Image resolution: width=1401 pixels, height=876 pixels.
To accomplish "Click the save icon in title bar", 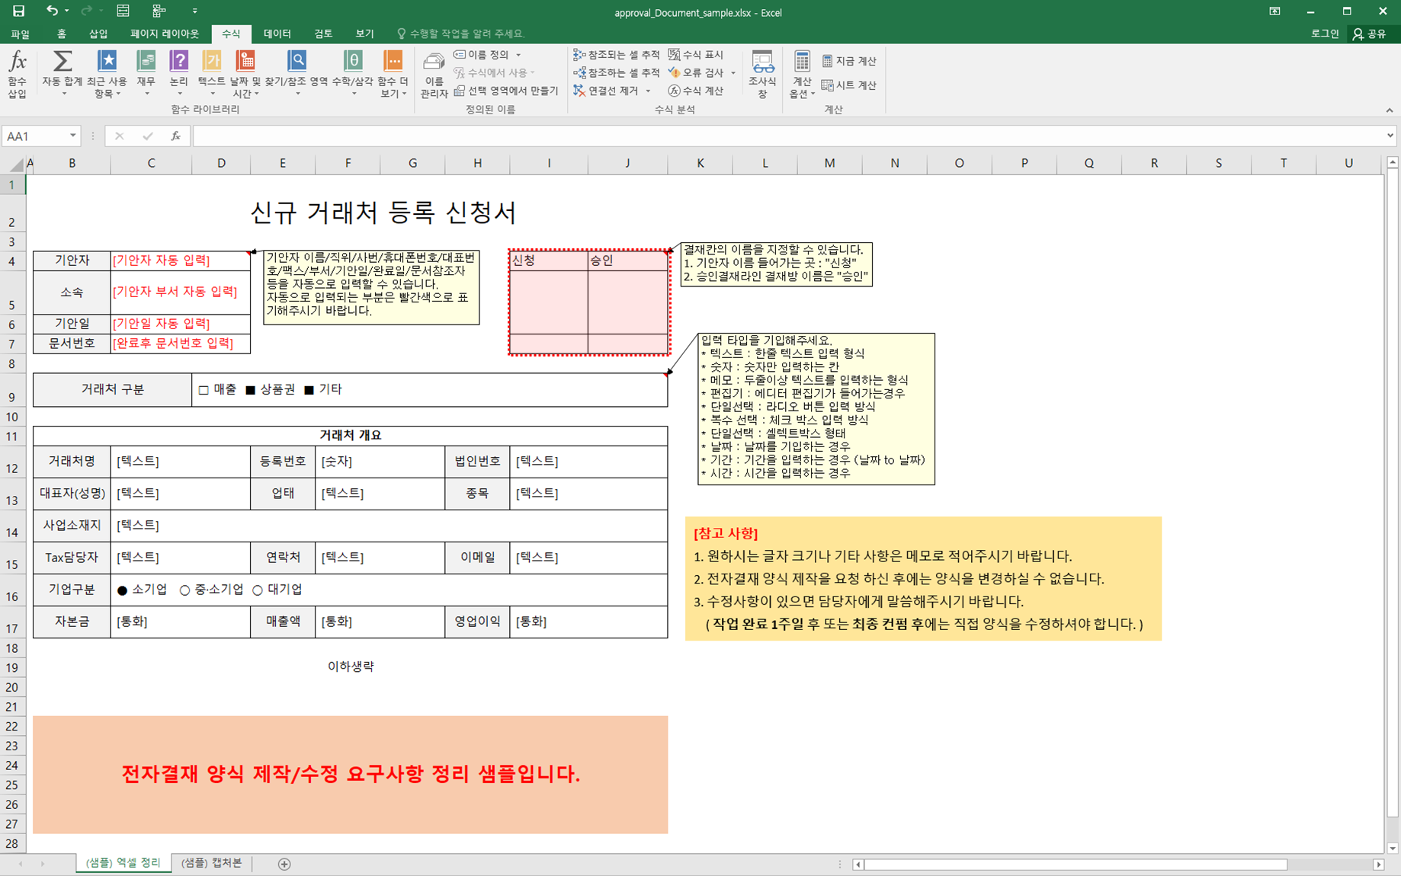I will tap(18, 11).
